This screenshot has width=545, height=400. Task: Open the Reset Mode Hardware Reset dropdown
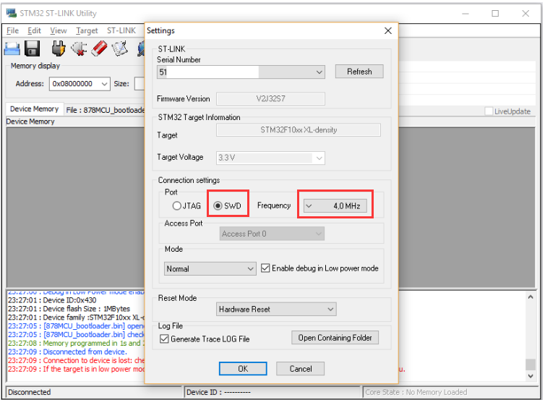tap(330, 310)
